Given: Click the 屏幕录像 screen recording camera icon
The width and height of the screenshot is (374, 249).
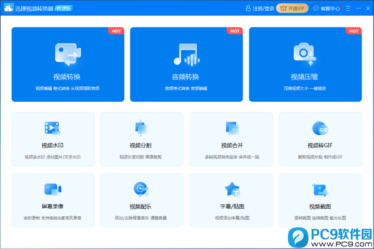Looking at the screenshot, I should pyautogui.click(x=53, y=190).
